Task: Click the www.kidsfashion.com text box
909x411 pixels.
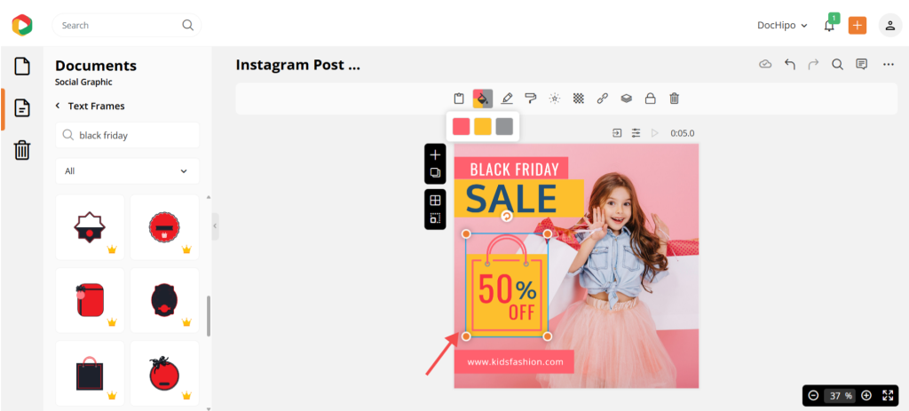Action: tap(515, 361)
